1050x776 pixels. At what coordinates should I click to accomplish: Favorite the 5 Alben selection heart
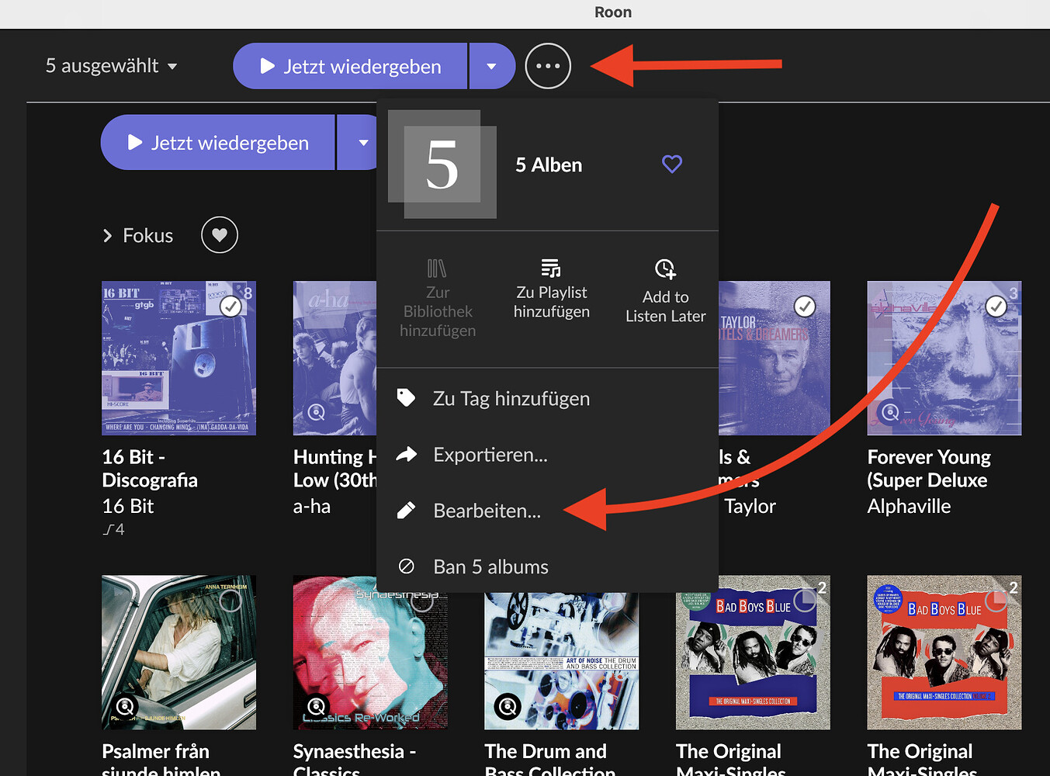click(671, 164)
